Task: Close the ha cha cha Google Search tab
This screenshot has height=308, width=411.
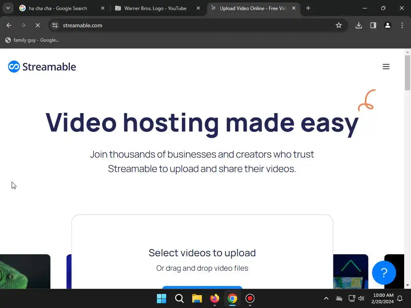Action: click(103, 8)
